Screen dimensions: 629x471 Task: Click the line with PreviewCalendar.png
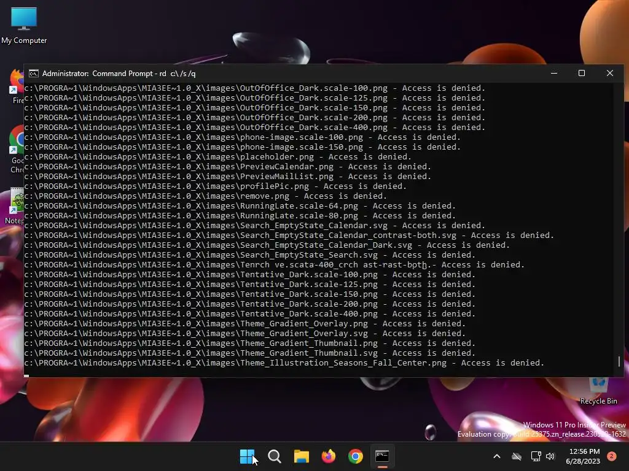(227, 167)
